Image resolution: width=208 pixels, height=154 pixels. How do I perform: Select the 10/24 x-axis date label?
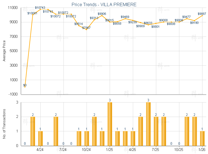pos(86,150)
